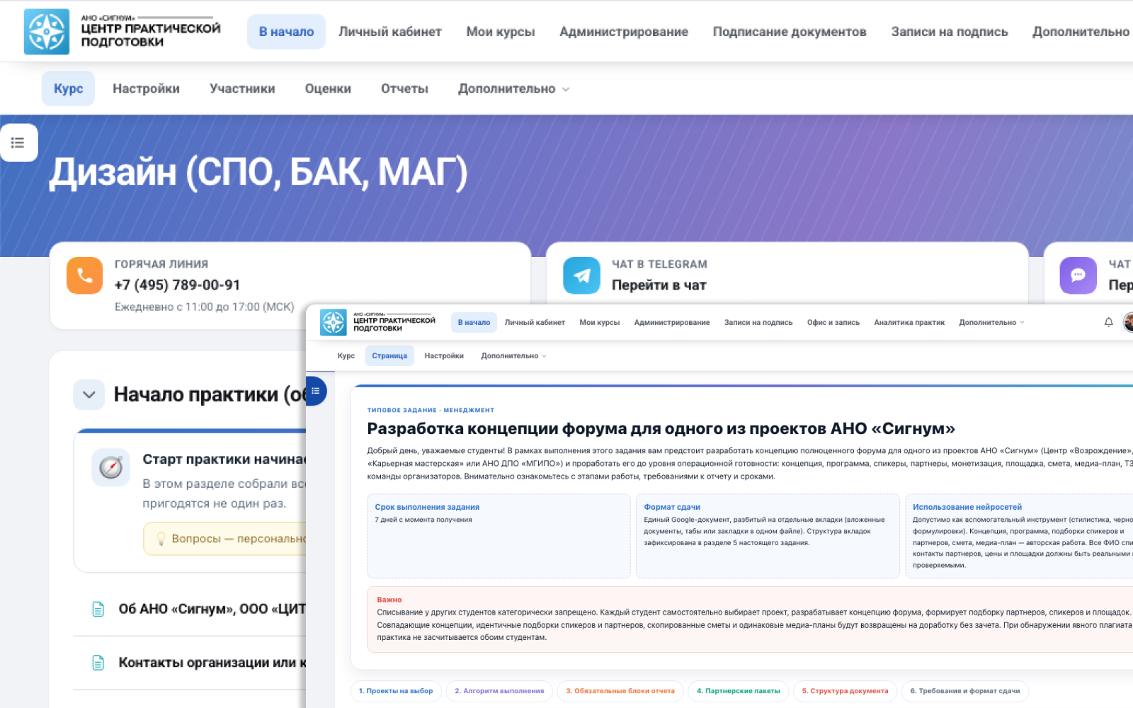Open Личный кабинет in front window
This screenshot has width=1133, height=708.
coord(535,322)
